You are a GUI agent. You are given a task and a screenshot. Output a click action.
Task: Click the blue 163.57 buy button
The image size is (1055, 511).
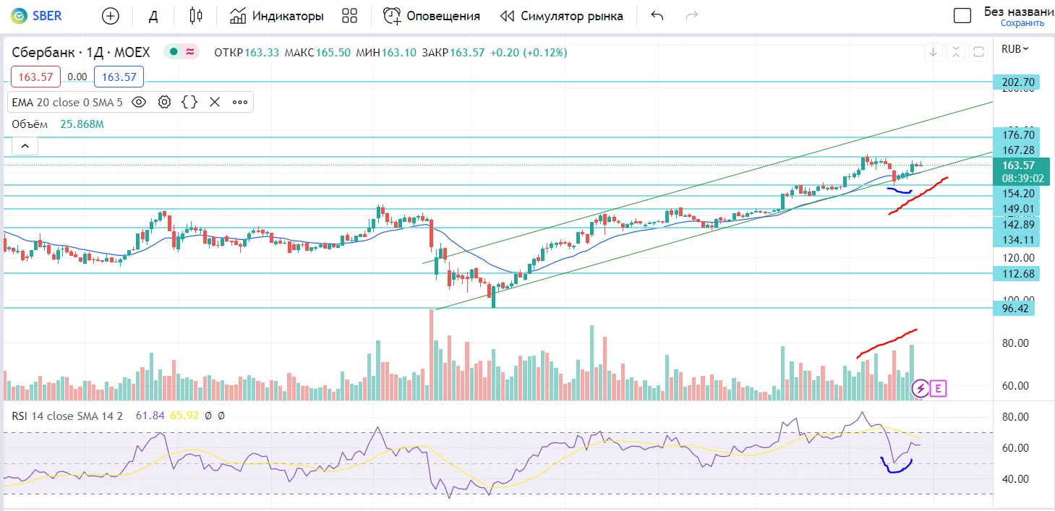[119, 77]
